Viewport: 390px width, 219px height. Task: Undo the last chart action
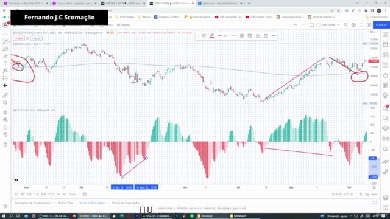295,25
